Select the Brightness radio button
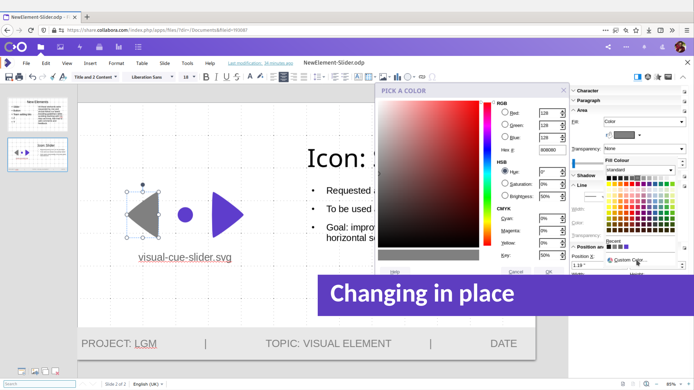 pyautogui.click(x=505, y=196)
